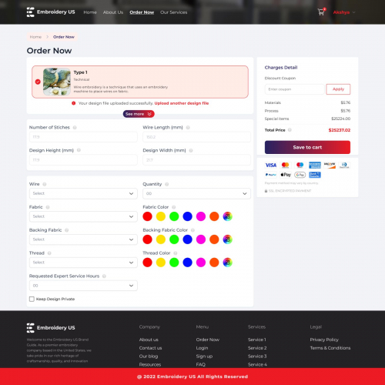385x385 pixels.
Task: Click the Fabric label info icon
Action: click(48, 207)
